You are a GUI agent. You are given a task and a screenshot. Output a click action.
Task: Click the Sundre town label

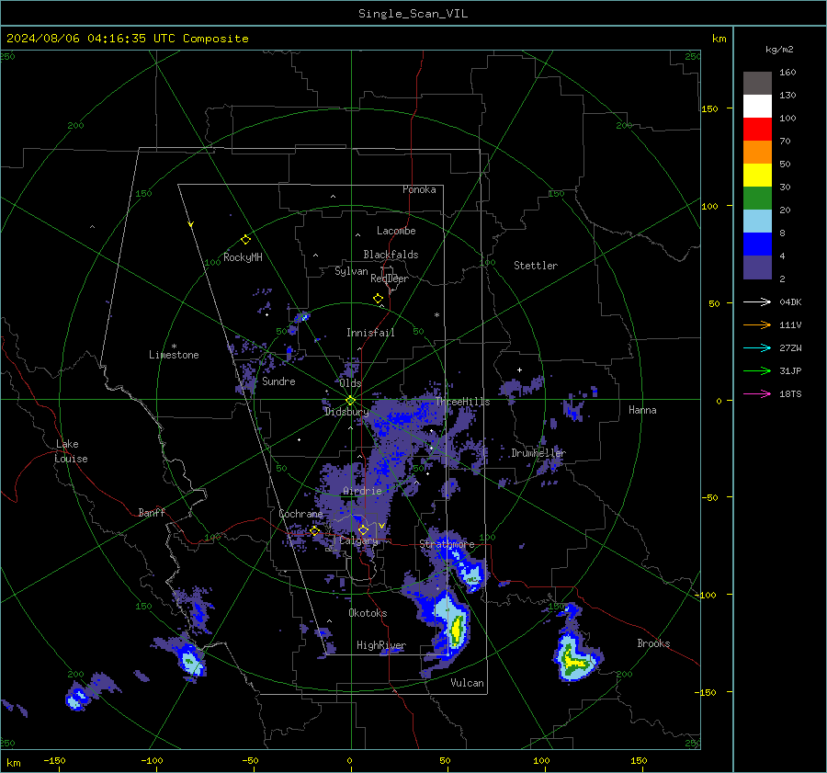pos(278,381)
